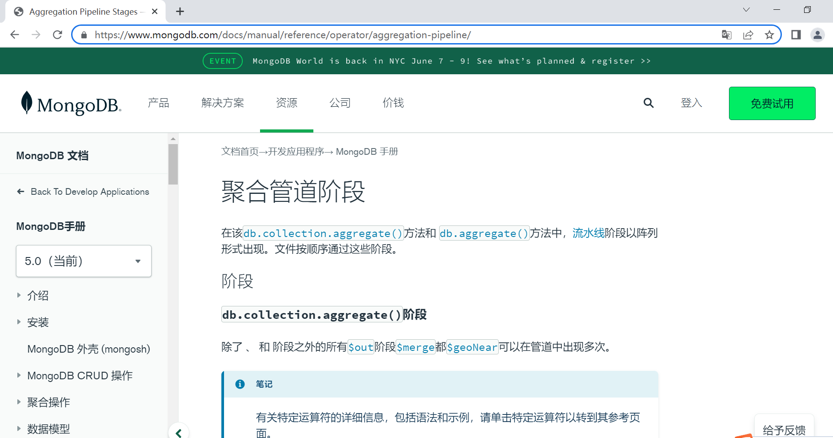The width and height of the screenshot is (833, 438).
Task: Click the MongoDB 手册 breadcrumb
Action: 367,152
